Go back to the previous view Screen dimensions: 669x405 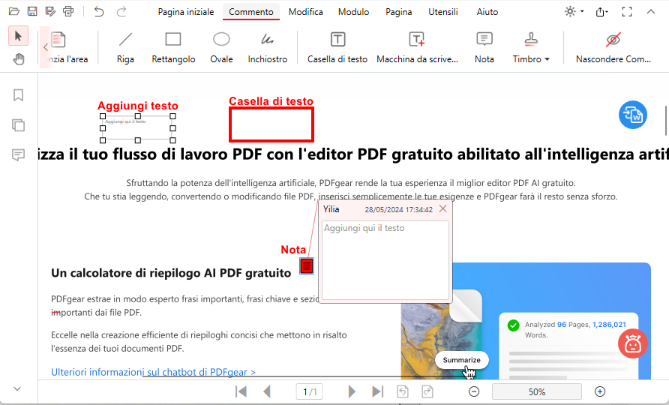[402, 391]
